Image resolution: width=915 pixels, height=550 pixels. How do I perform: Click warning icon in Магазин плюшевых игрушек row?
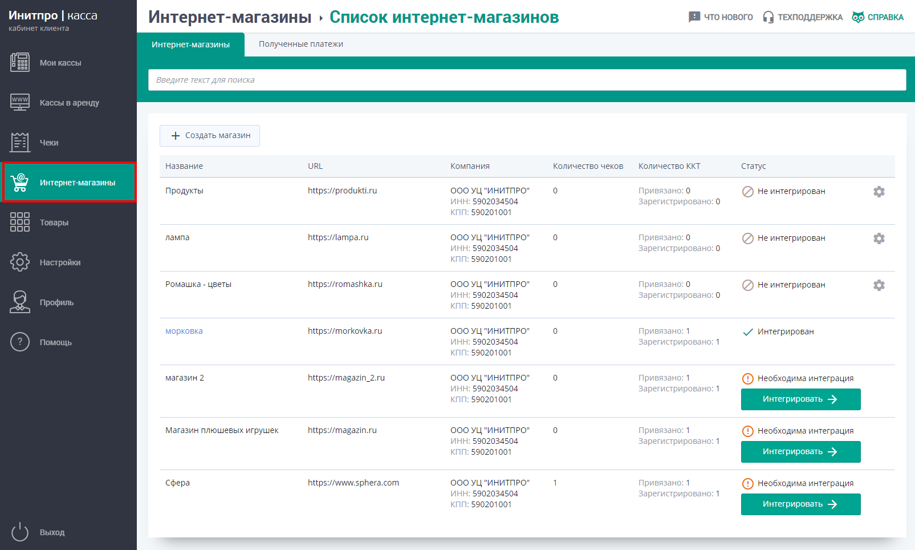click(x=748, y=431)
